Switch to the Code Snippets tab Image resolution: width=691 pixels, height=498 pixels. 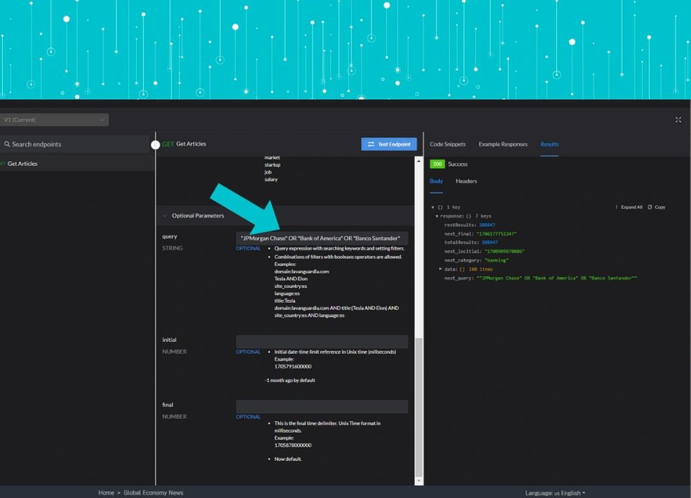447,144
